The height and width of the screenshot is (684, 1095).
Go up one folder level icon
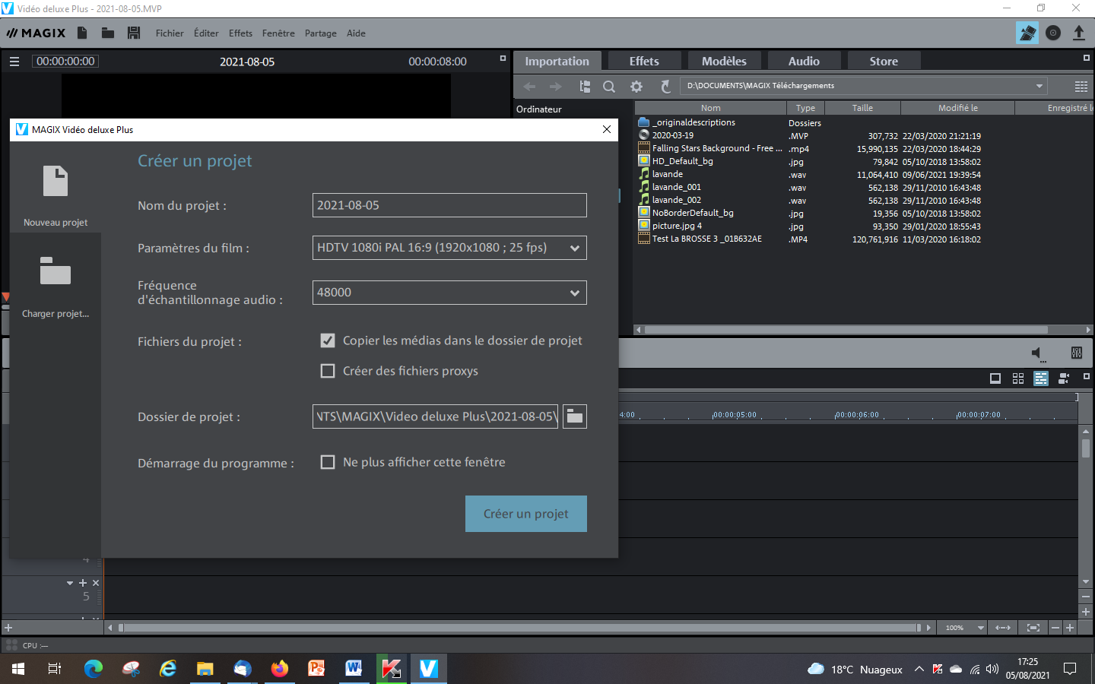[x=585, y=87]
